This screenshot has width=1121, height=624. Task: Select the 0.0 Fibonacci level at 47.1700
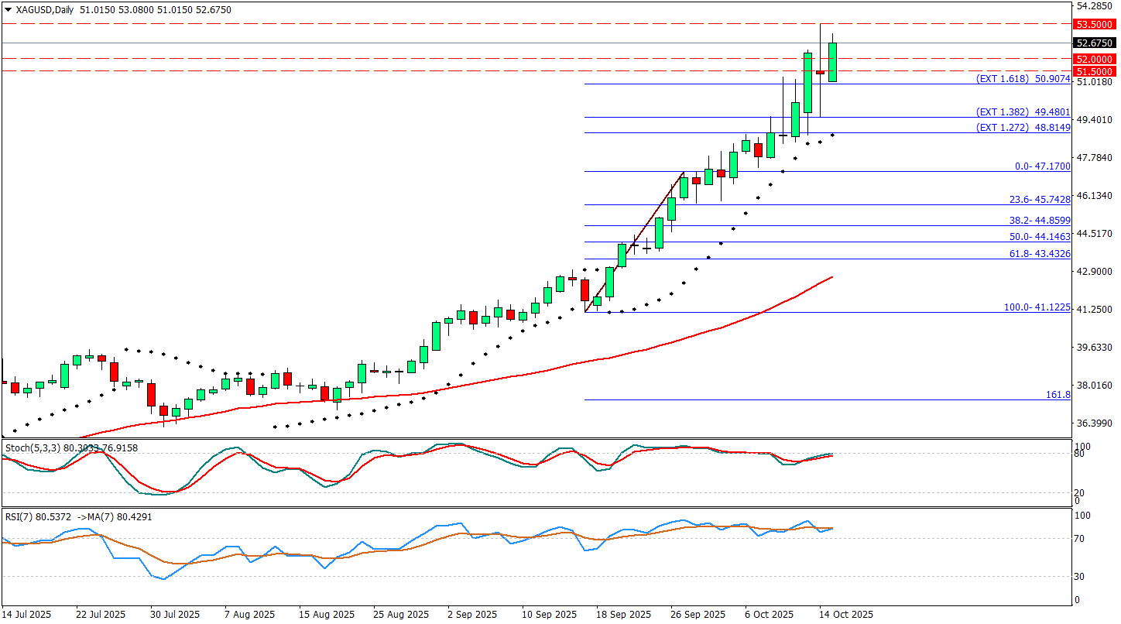pos(1042,166)
